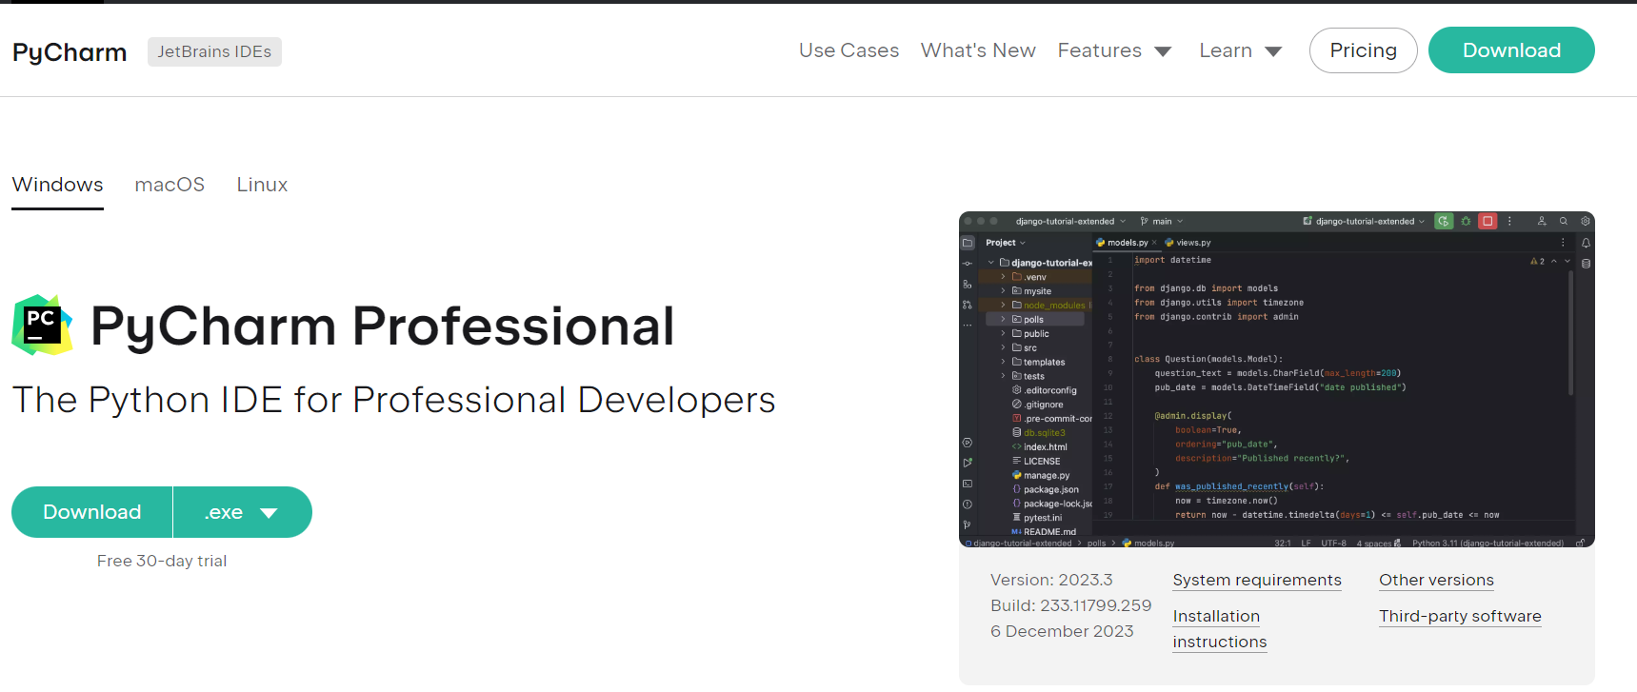The image size is (1637, 692).
Task: Click the Structure tool window icon in IDE sidebar
Action: pyautogui.click(x=968, y=285)
